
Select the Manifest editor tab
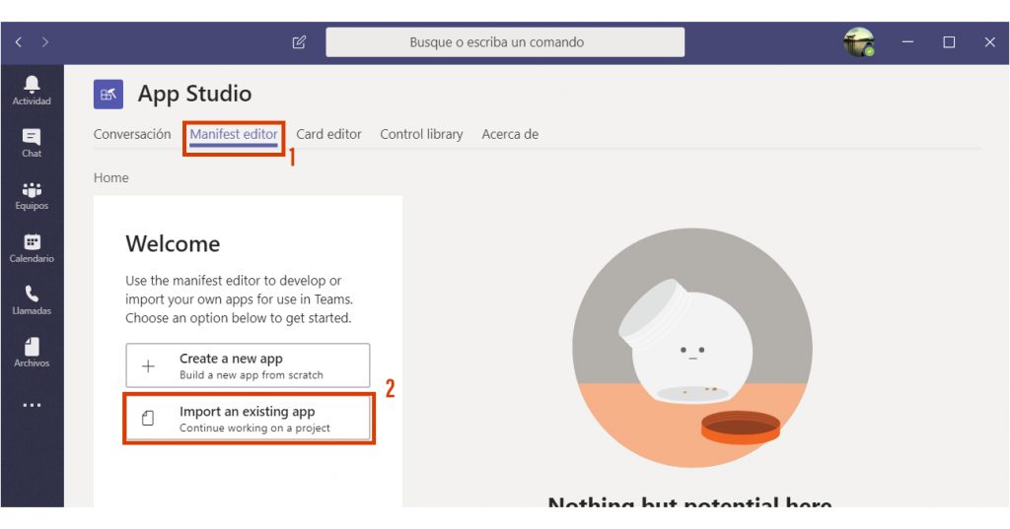coord(234,134)
